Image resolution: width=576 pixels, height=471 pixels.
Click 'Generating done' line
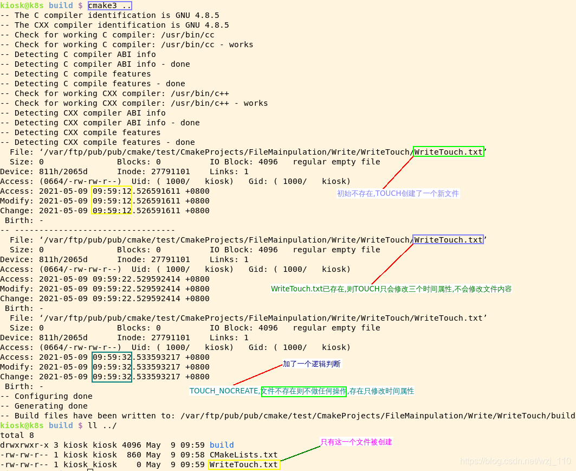[x=44, y=406]
